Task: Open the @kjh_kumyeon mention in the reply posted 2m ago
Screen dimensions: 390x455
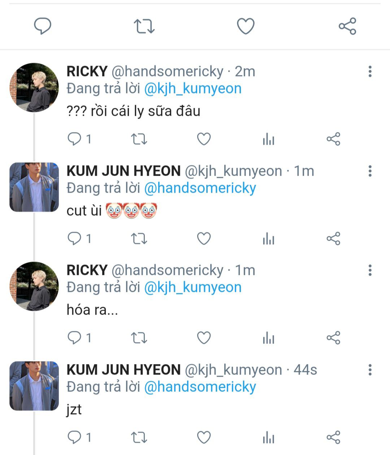Action: point(193,89)
